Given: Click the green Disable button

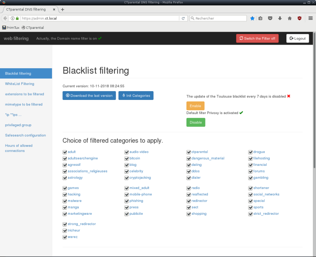Looking at the screenshot, I should pyautogui.click(x=196, y=122).
